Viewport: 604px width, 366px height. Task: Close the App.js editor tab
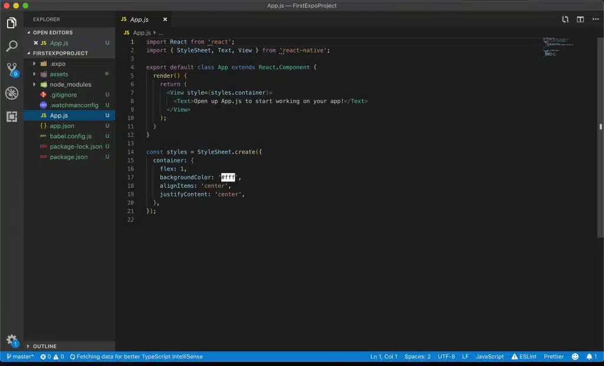point(165,19)
